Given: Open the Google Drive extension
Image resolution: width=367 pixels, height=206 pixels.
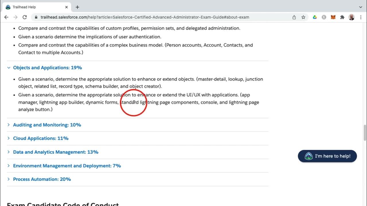Looking at the screenshot, I should 315,17.
